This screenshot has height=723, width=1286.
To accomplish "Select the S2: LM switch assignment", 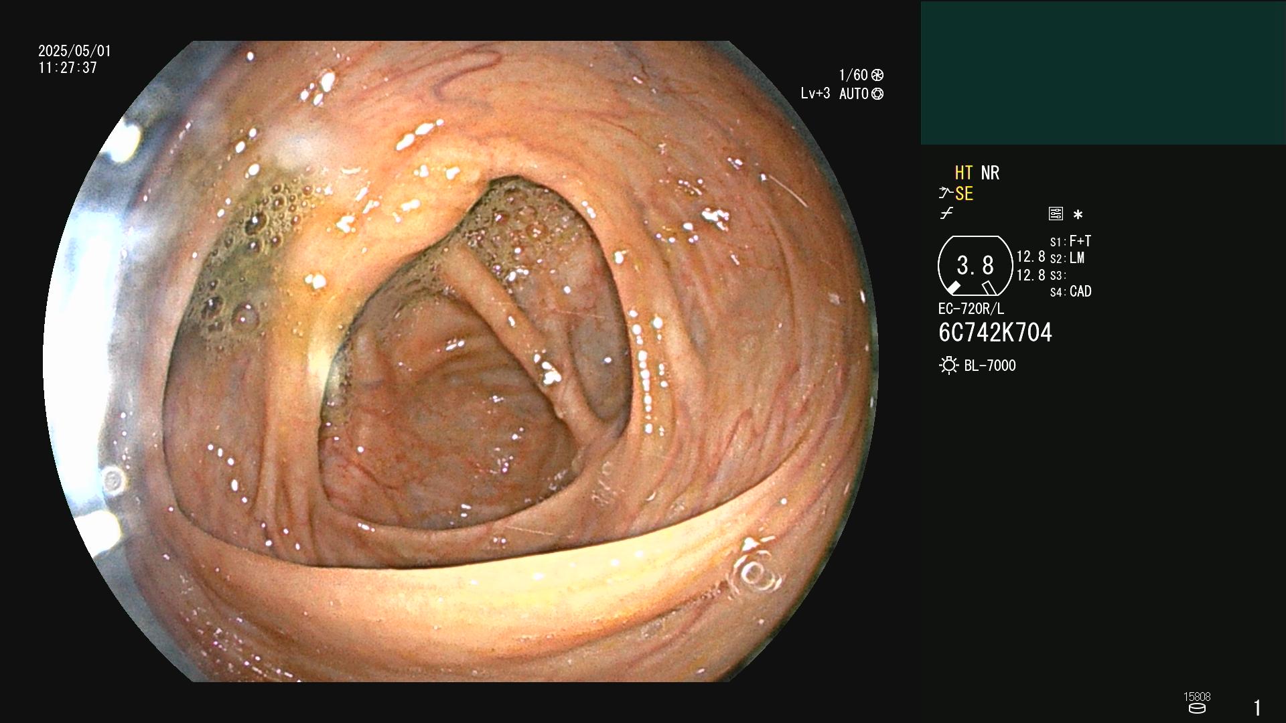I will [1067, 258].
